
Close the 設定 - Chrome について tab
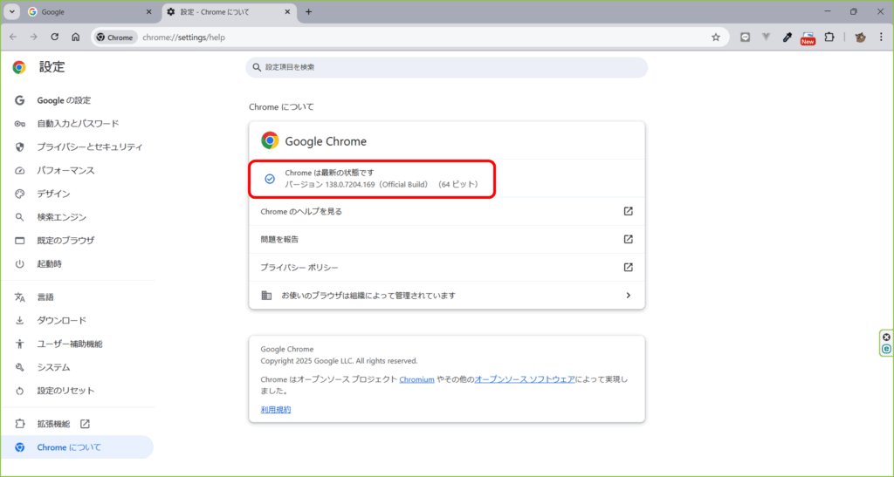pos(287,11)
